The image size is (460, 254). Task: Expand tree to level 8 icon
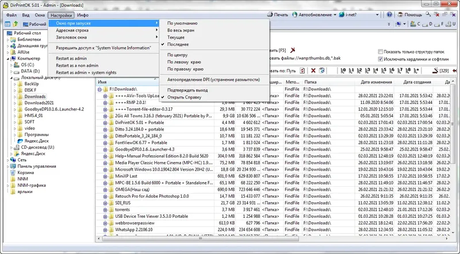[x=408, y=71]
